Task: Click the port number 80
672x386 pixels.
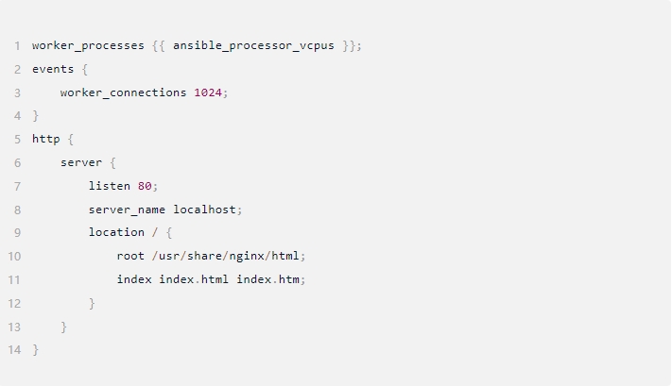Action: [145, 186]
